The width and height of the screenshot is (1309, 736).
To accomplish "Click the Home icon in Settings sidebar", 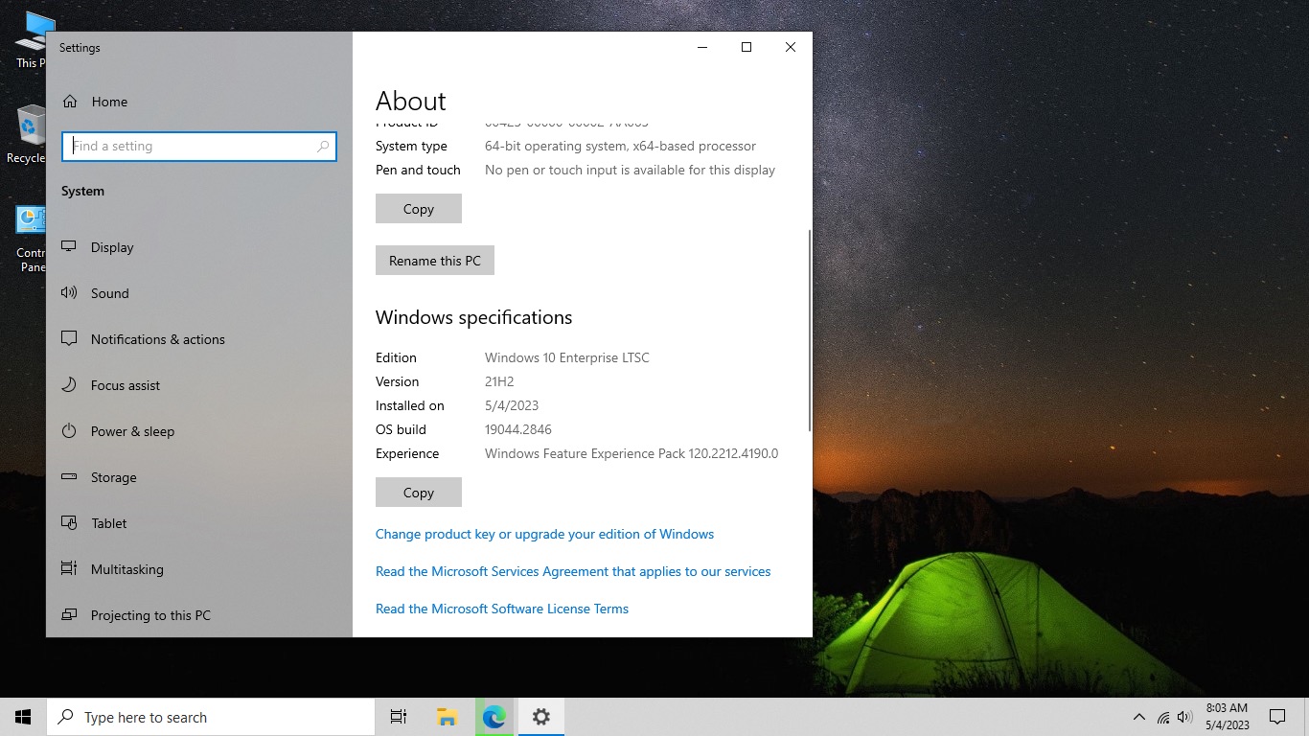I will coord(69,102).
